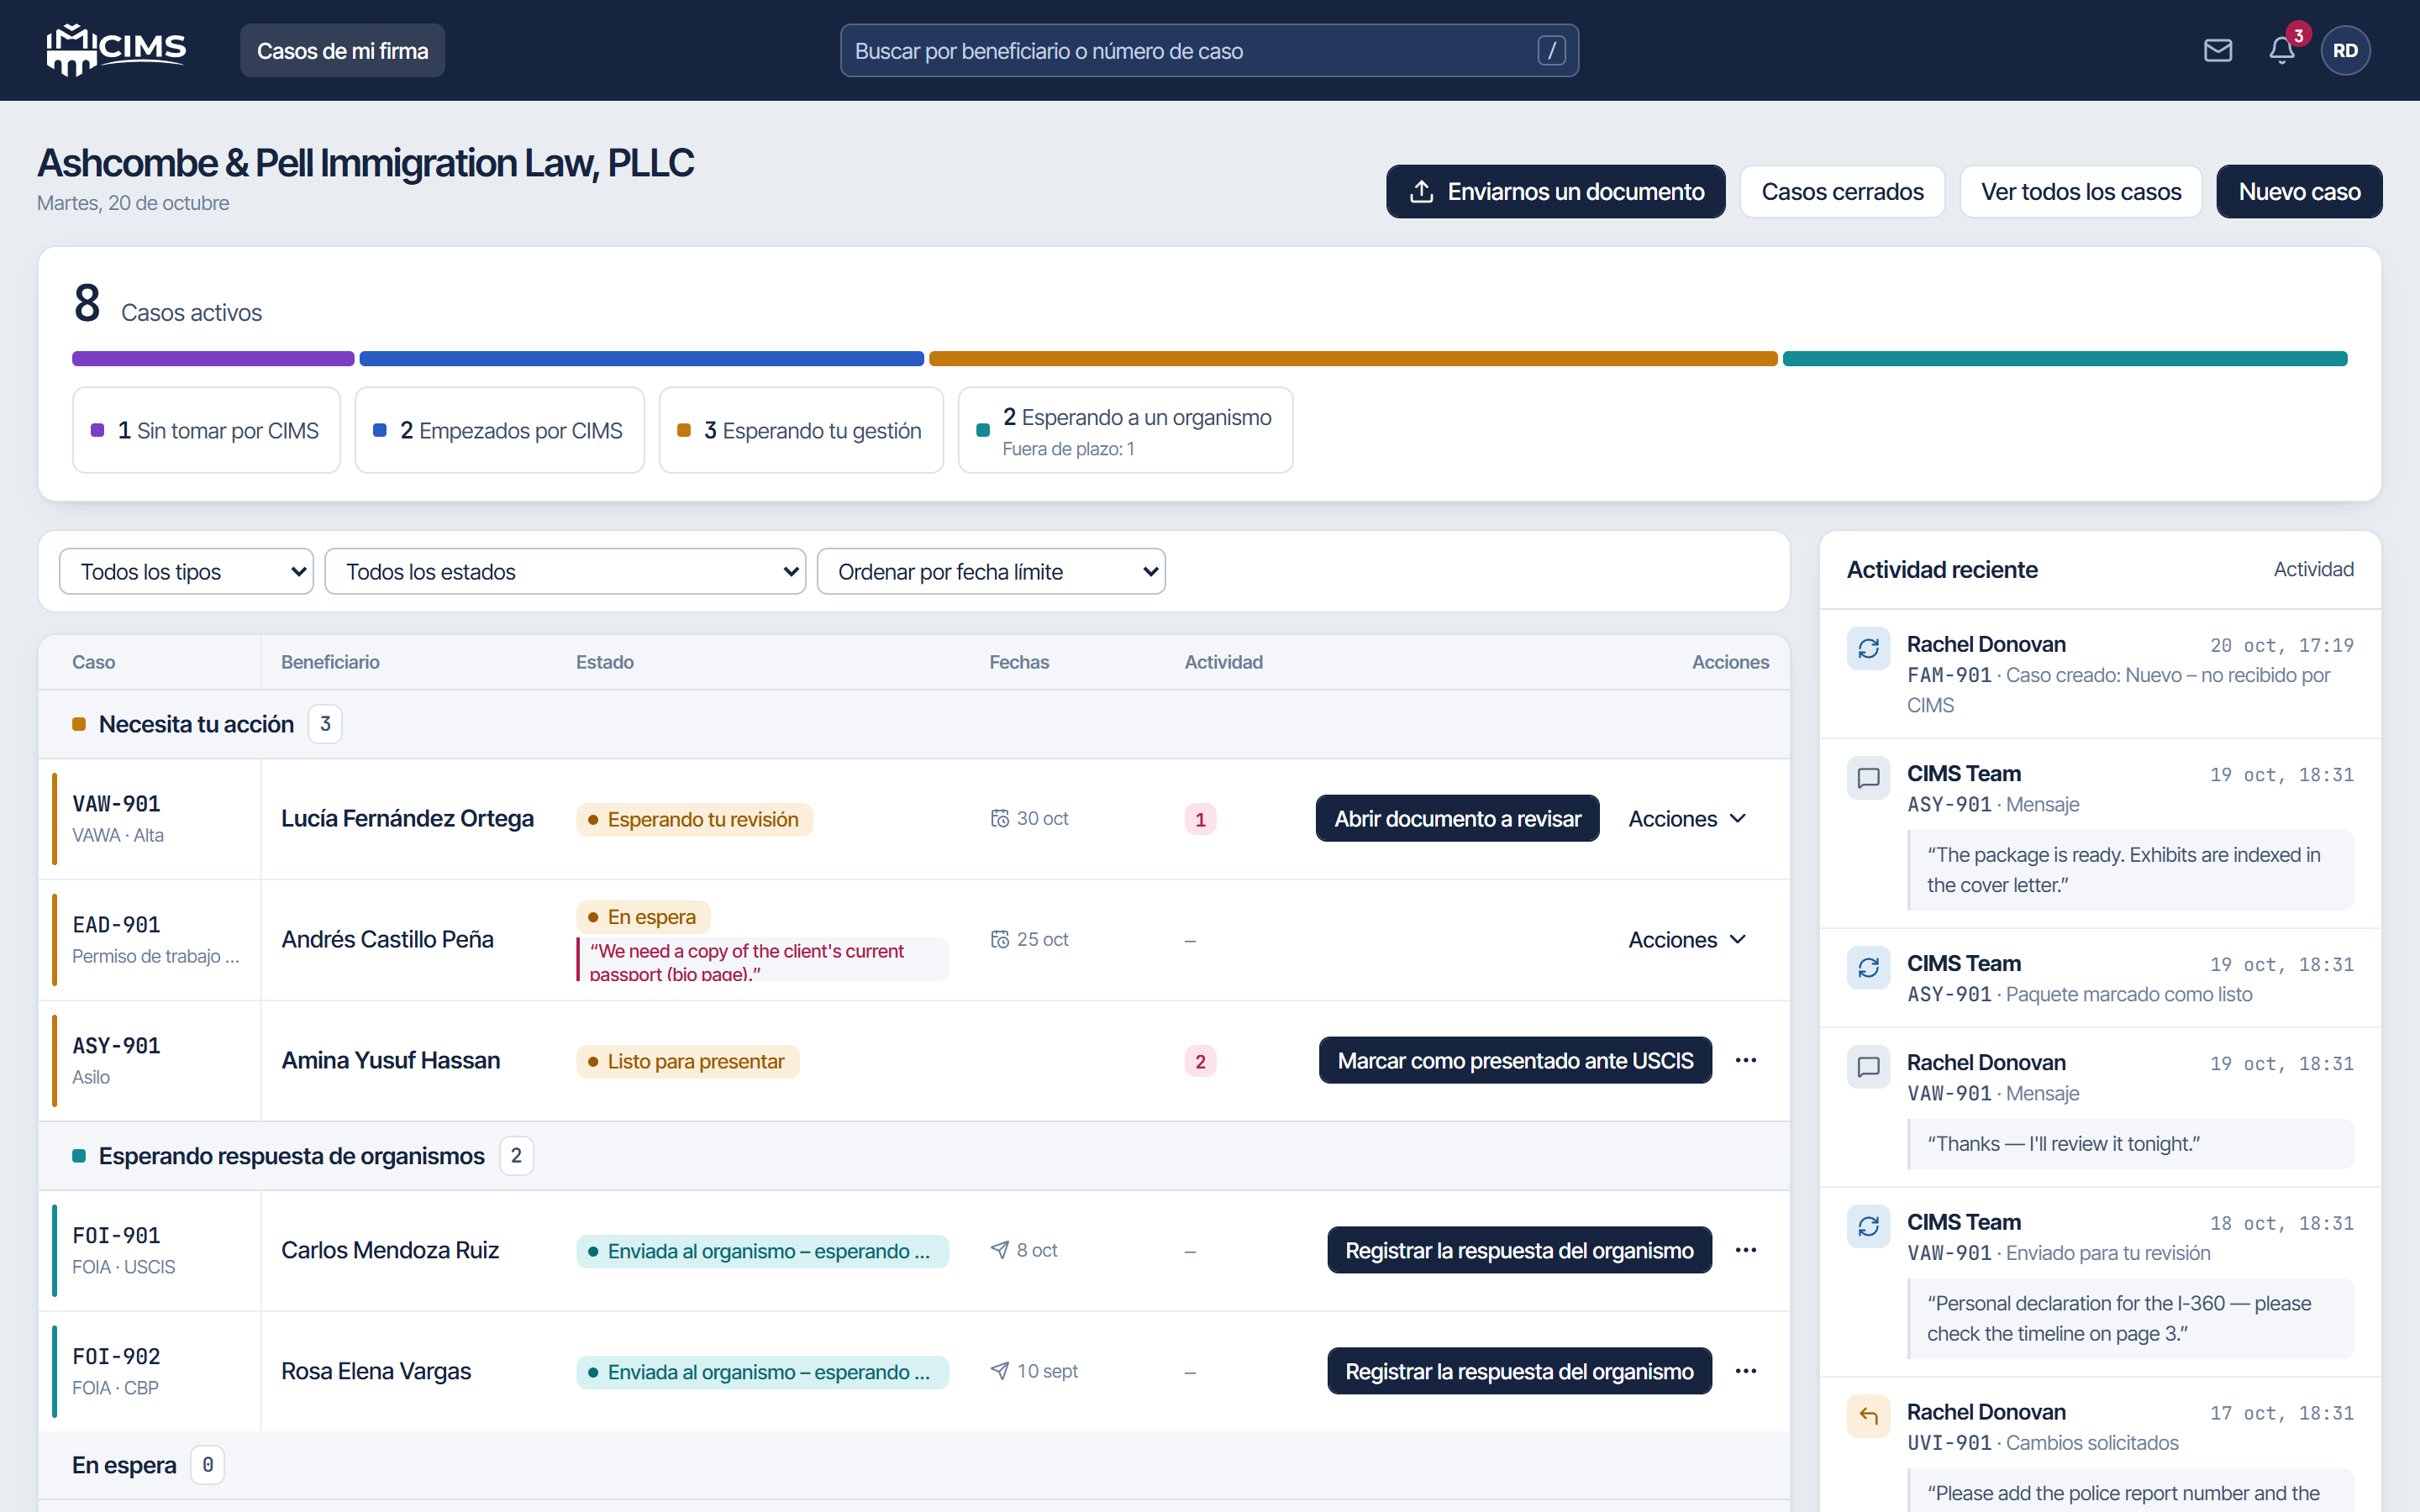Click the refresh icon on Paquete marcado como listo

1868,967
